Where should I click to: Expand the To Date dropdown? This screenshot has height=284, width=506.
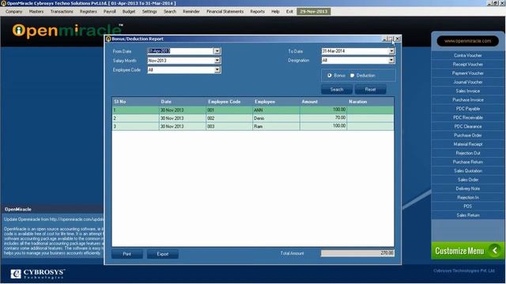click(x=391, y=50)
